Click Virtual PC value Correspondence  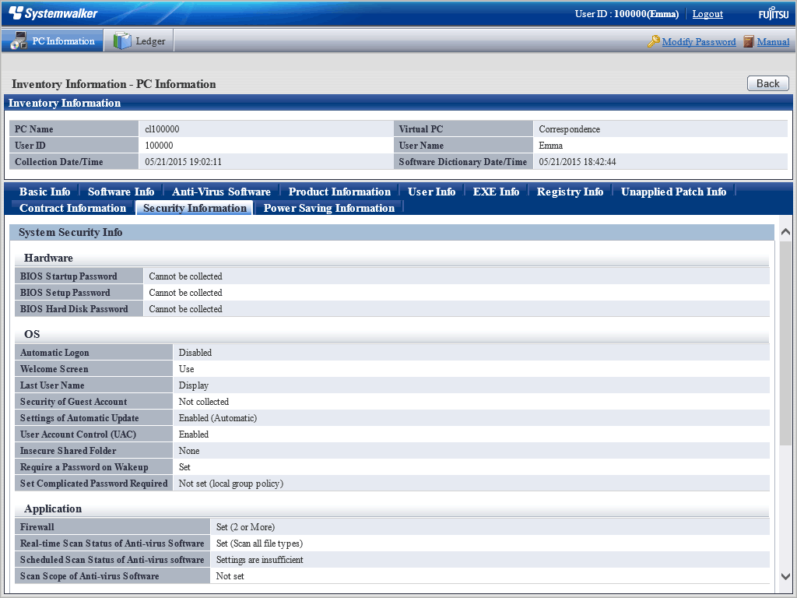(569, 129)
